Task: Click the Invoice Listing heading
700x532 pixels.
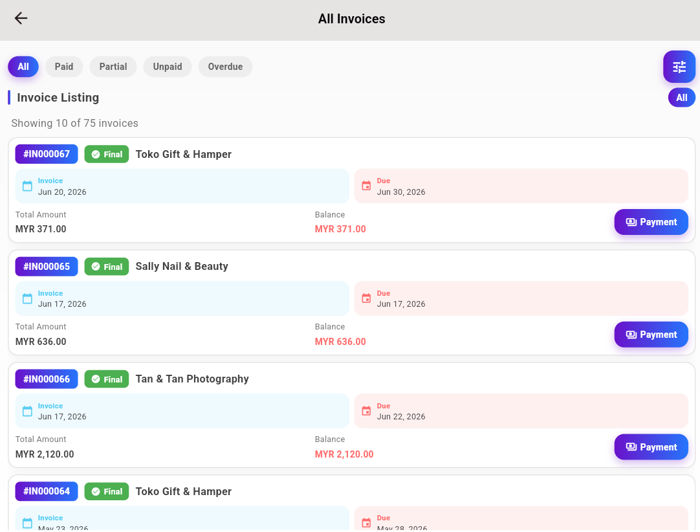Action: point(58,97)
